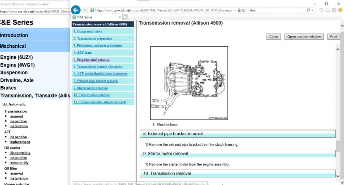
Task: Click the Close button
Action: pos(274,37)
